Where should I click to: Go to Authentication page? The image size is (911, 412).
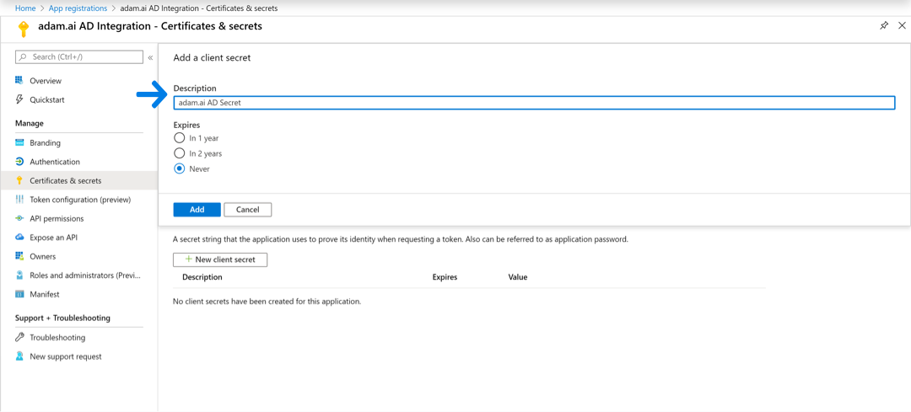pos(55,162)
